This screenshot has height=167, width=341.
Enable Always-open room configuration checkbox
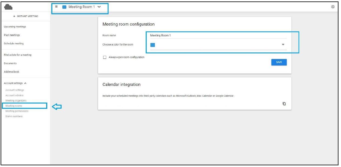coord(105,57)
